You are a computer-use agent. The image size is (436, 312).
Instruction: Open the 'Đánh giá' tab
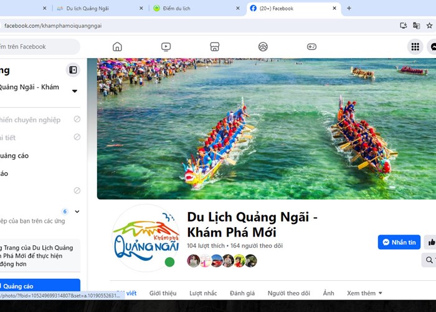242,293
